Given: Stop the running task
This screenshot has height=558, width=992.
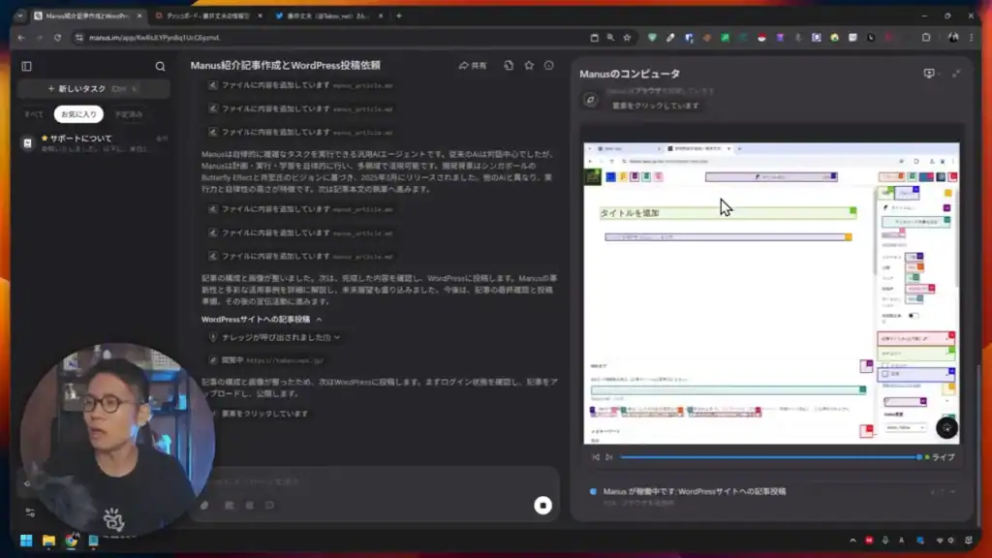Looking at the screenshot, I should tap(542, 506).
